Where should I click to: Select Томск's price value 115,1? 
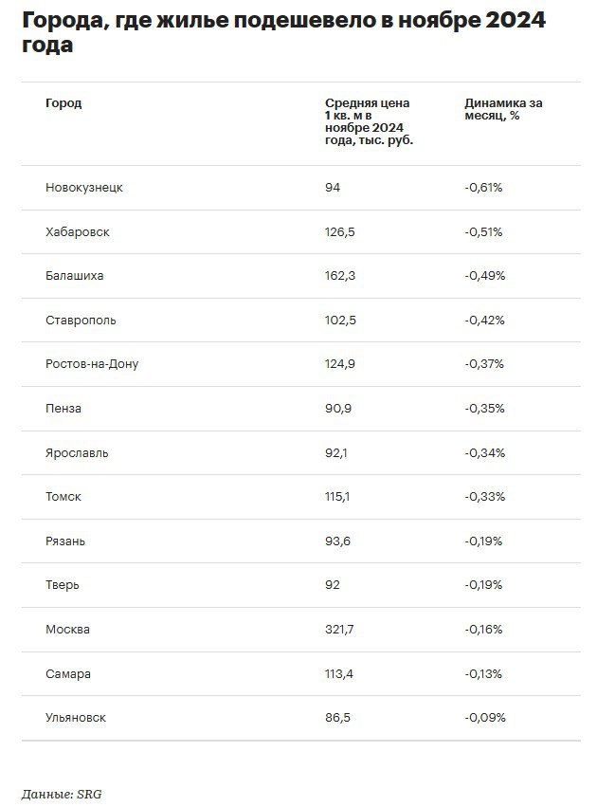[337, 497]
